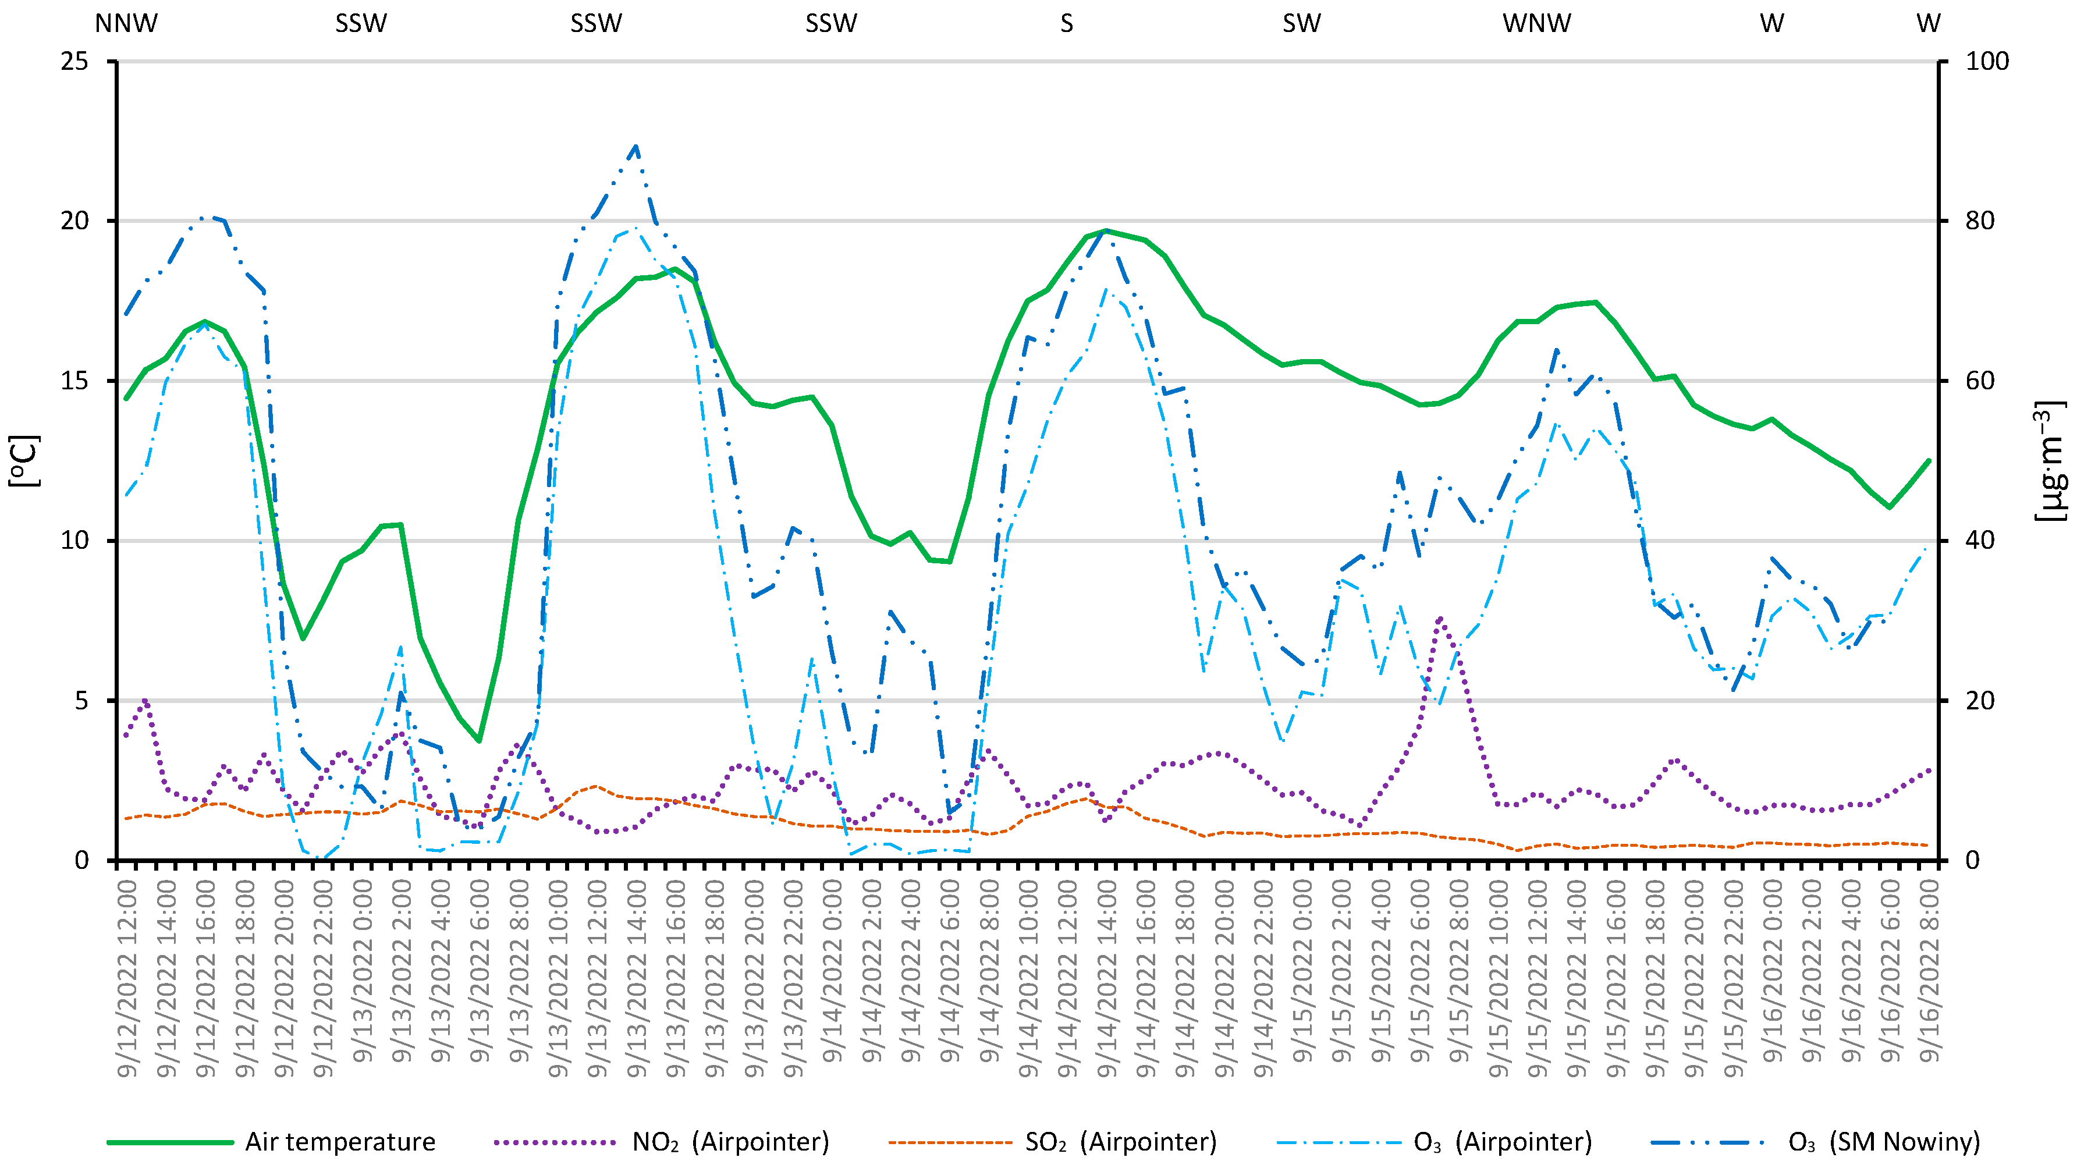The image size is (2077, 1168).
Task: Click the S wind direction label
Action: click(x=1067, y=23)
